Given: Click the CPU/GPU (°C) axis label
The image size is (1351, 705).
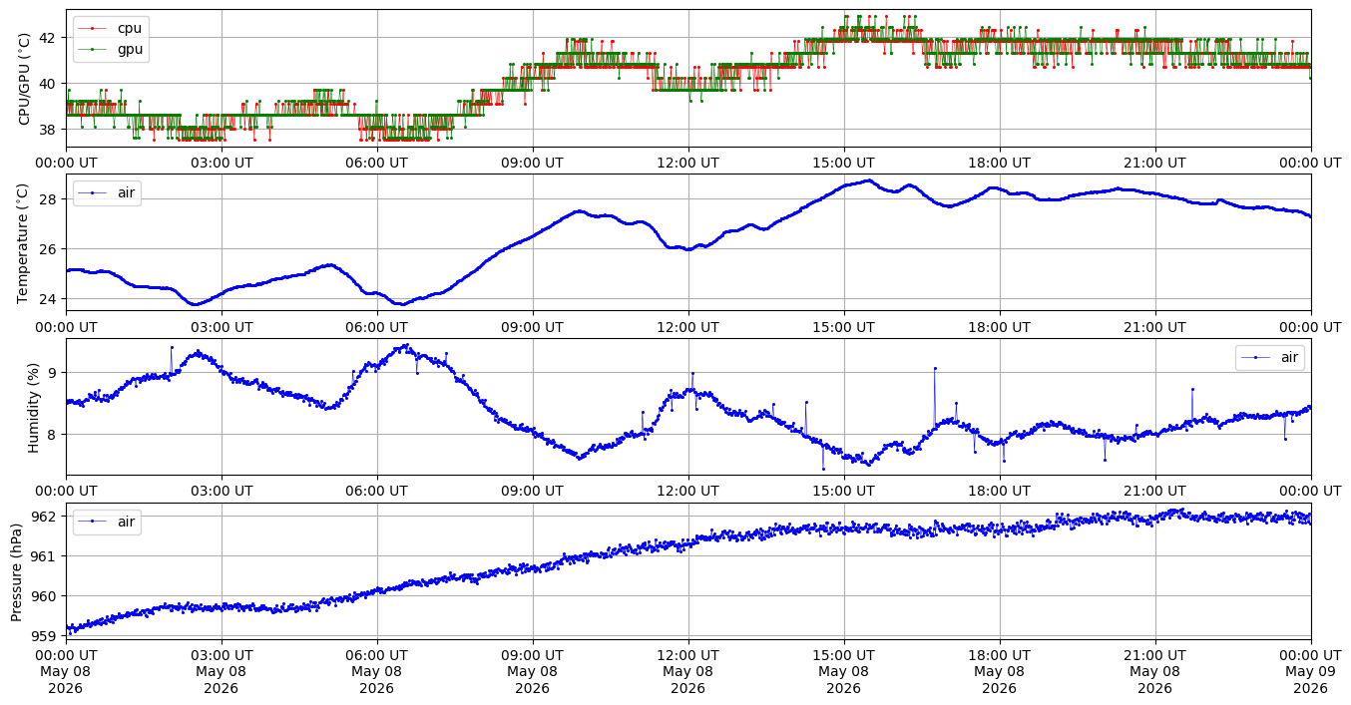Looking at the screenshot, I should coord(24,78).
